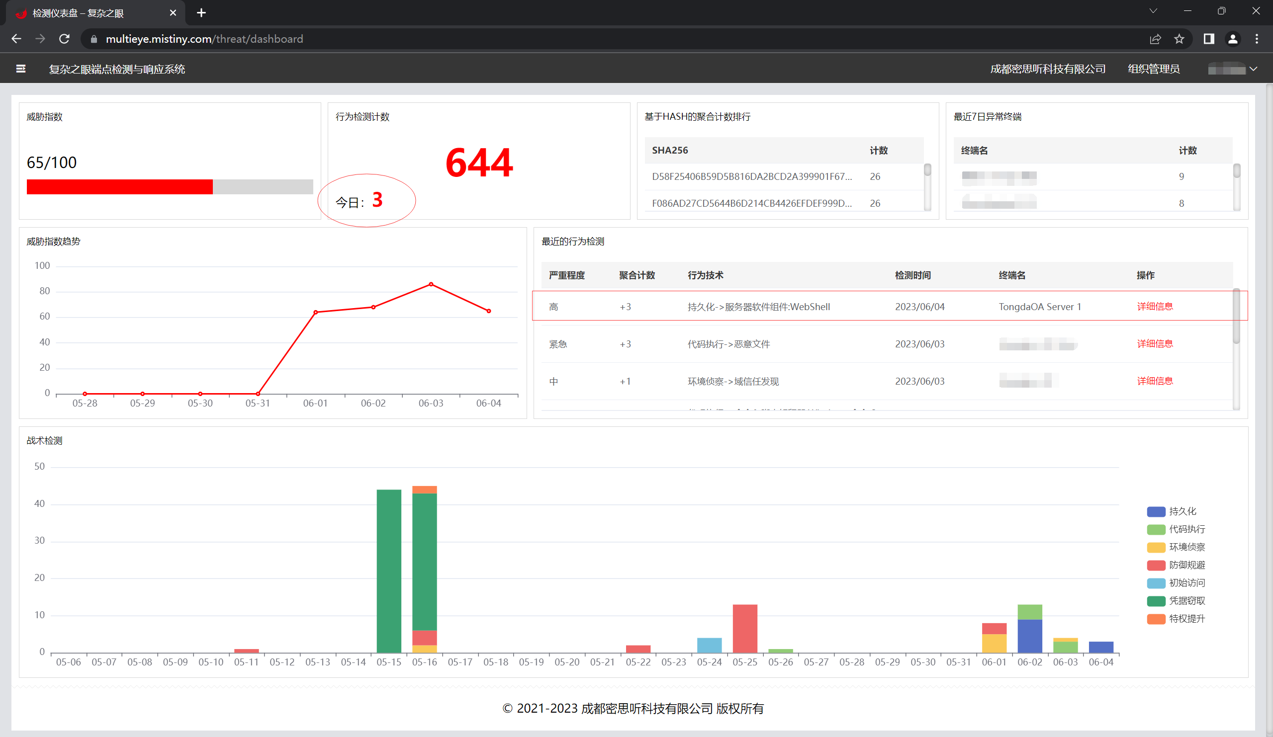The height and width of the screenshot is (737, 1273).
Task: Click TongdaOA Server 1 terminal name
Action: coord(1040,307)
